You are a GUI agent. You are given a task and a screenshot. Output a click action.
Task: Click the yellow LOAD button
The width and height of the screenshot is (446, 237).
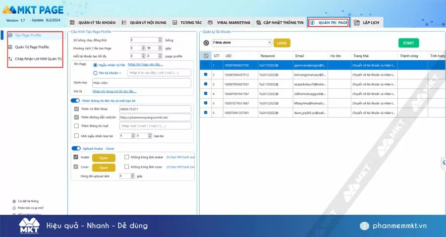(x=282, y=43)
